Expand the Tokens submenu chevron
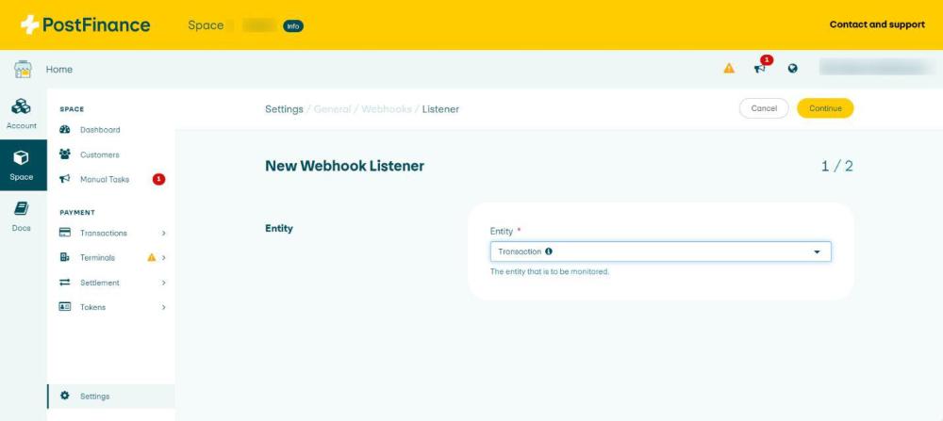 coord(163,307)
